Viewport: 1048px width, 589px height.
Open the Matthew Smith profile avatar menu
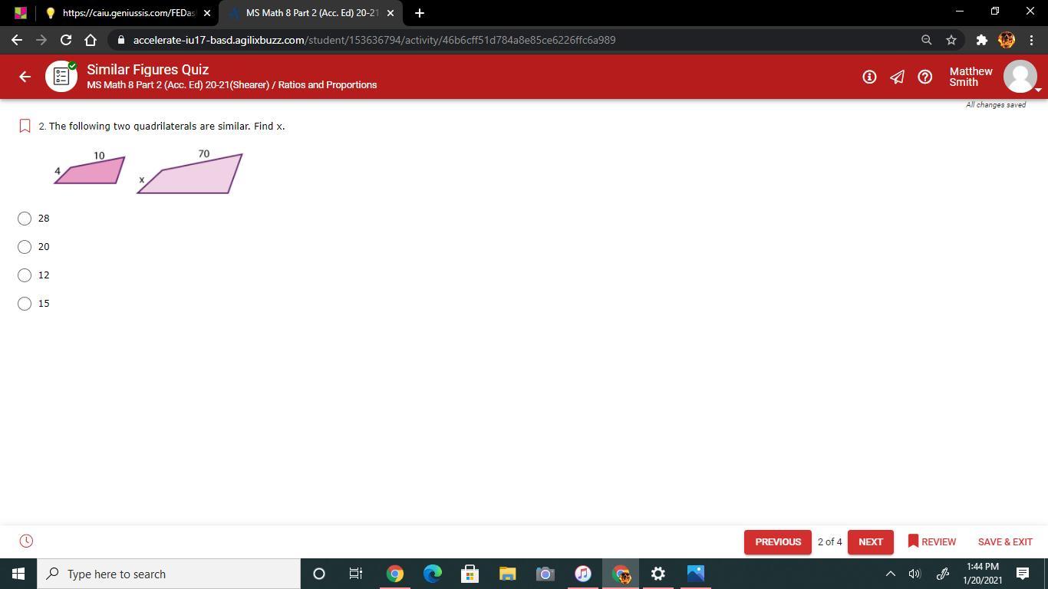(x=1020, y=77)
